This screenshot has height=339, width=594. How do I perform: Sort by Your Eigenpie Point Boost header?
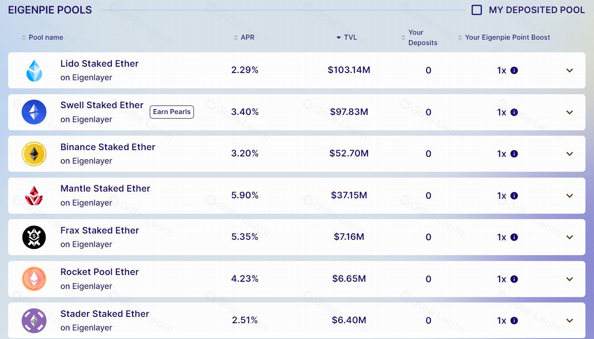pyautogui.click(x=507, y=37)
